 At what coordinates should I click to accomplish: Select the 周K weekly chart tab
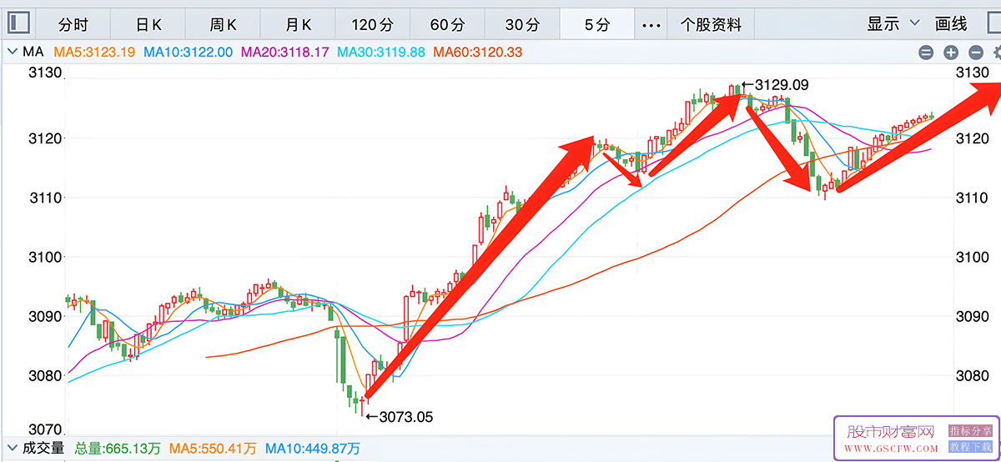coord(223,24)
